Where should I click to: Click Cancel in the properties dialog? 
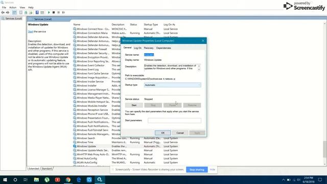(x=180, y=133)
